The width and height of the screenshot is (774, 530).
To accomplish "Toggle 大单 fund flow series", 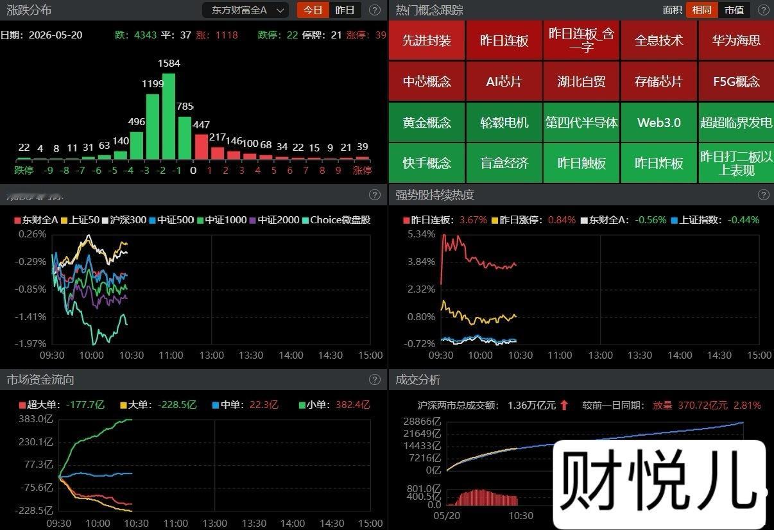I will (x=159, y=405).
